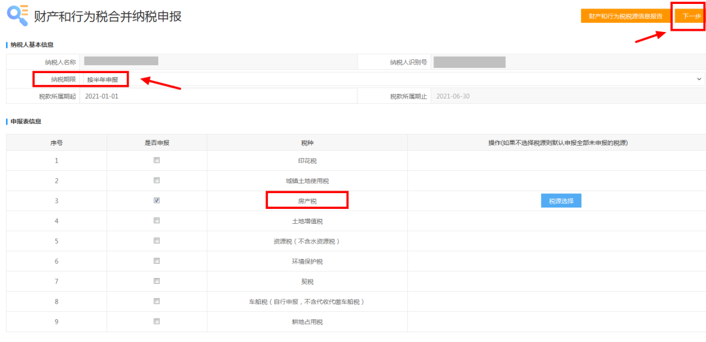Open 财产和行为税税源信息报告 page
The height and width of the screenshot is (342, 706).
625,16
